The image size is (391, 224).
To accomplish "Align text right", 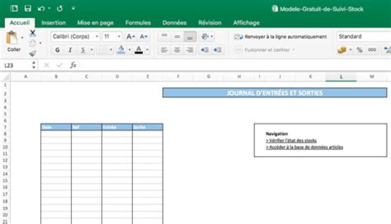I will click(190, 50).
